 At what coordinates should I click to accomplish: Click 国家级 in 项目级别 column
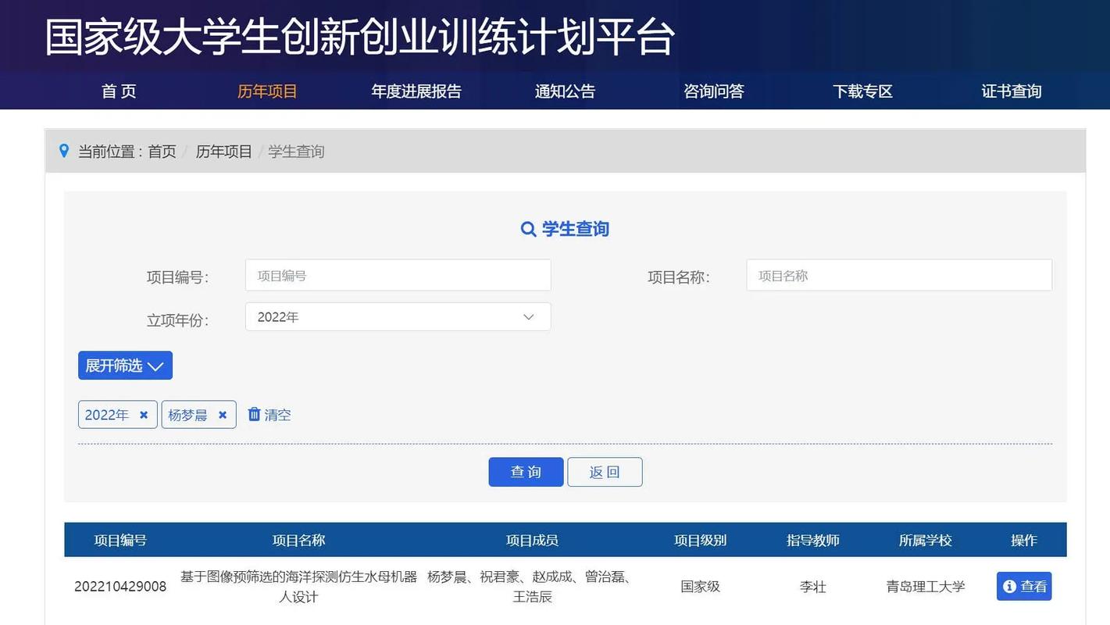(700, 587)
